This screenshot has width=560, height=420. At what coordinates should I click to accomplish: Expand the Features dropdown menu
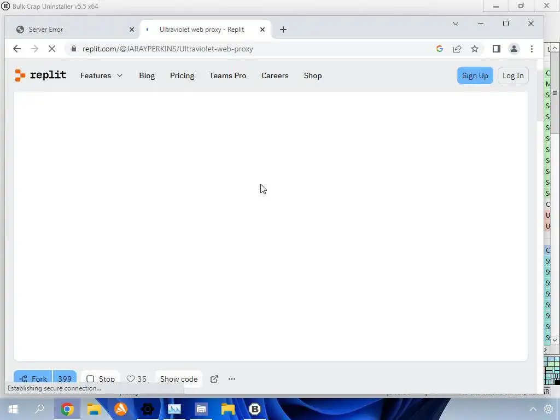point(101,75)
